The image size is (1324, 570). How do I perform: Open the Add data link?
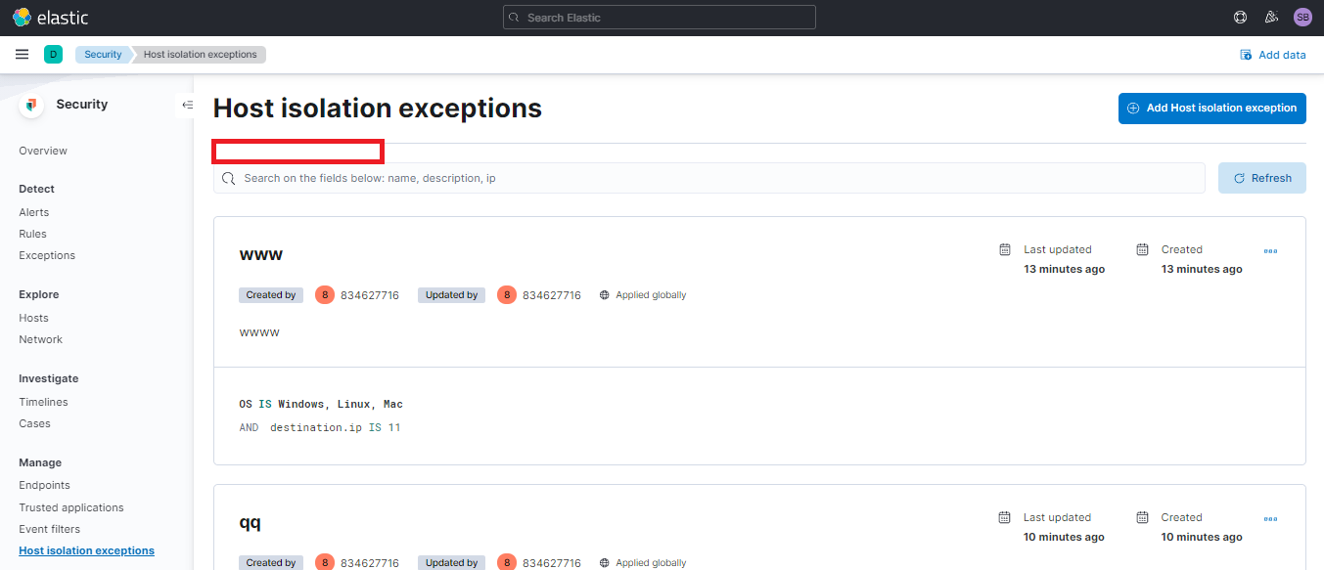pos(1273,54)
